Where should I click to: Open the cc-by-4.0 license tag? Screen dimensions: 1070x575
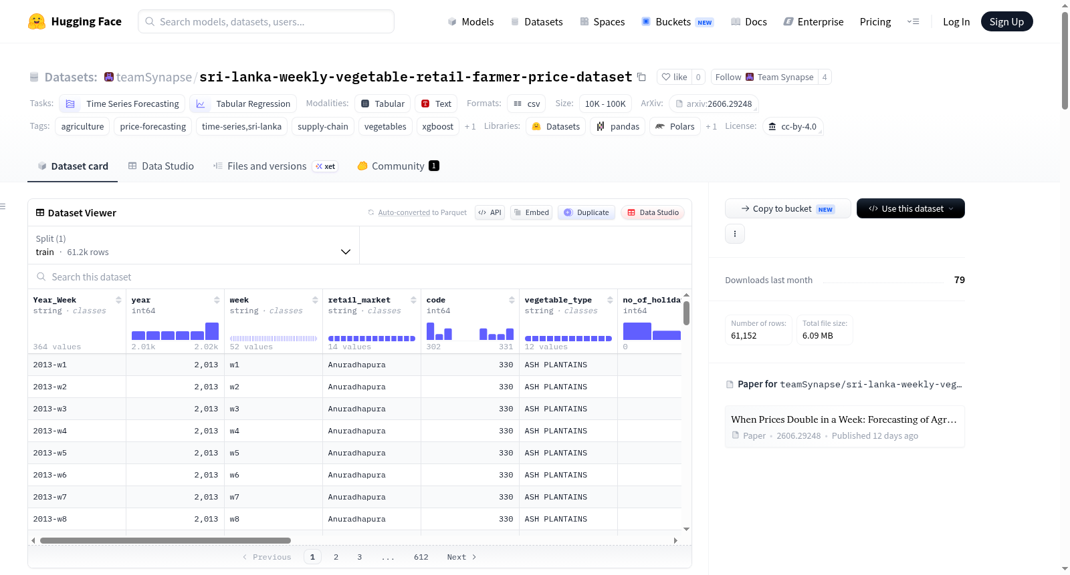pos(793,126)
